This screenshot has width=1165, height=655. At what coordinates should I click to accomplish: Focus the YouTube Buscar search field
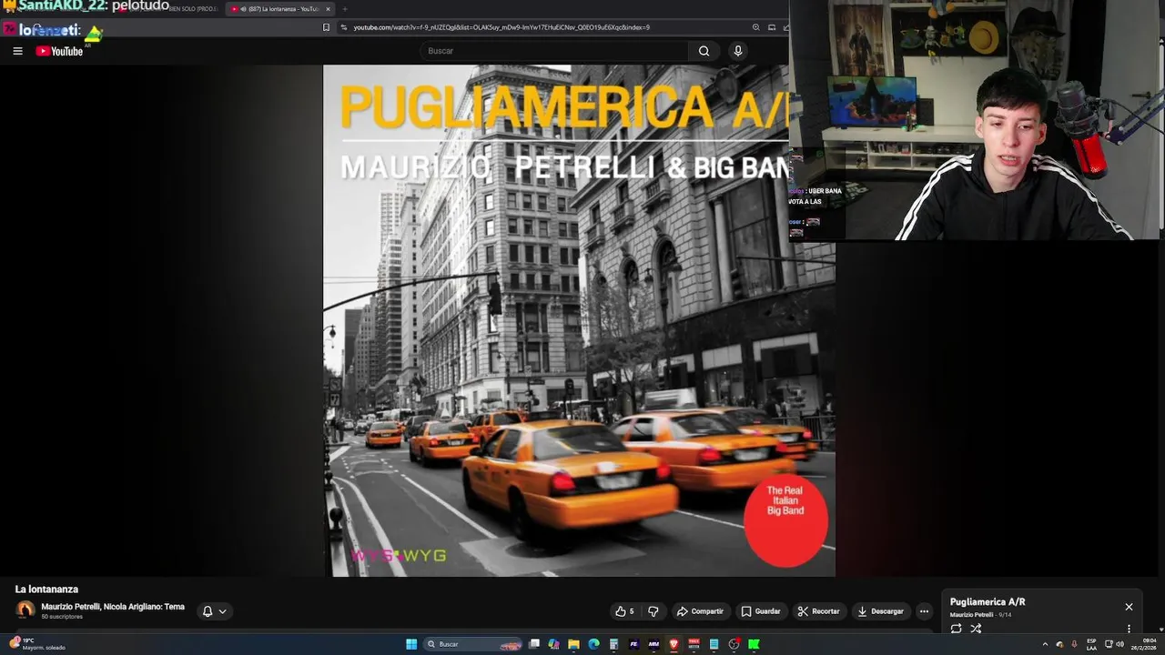(x=555, y=51)
